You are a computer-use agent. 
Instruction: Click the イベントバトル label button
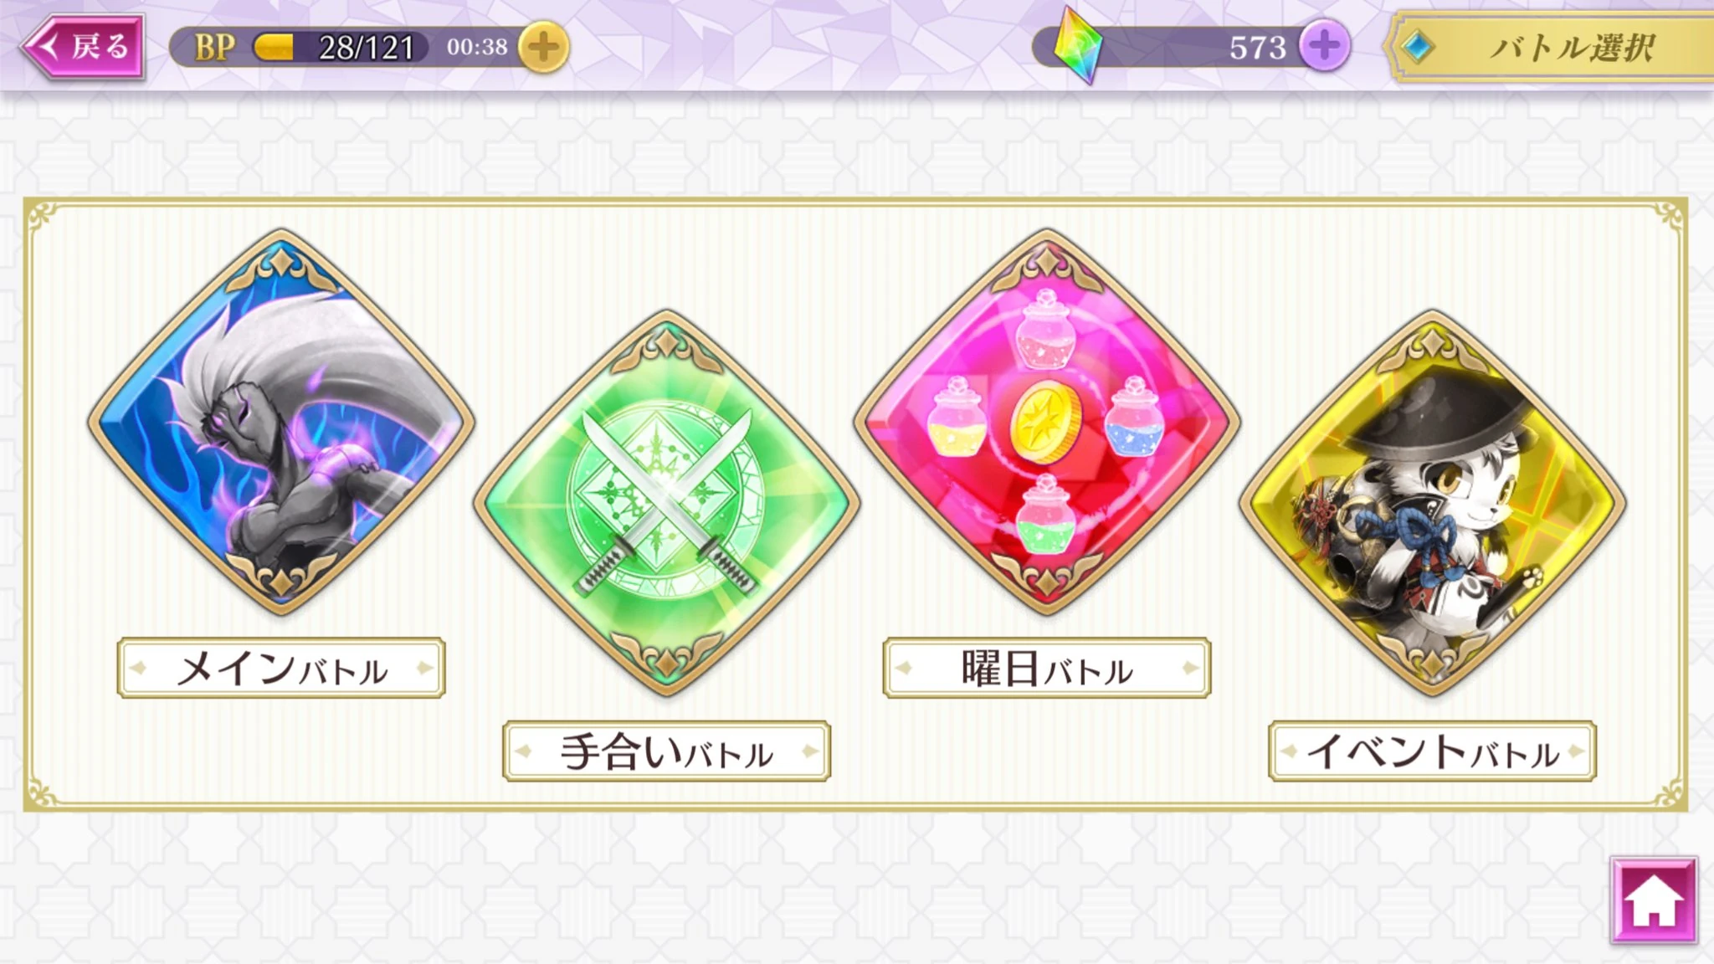pyautogui.click(x=1432, y=751)
